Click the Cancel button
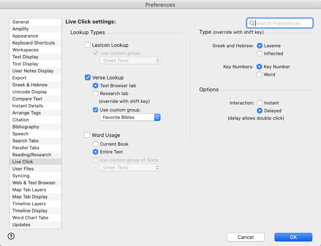Viewport: 321px width, 246px height. pos(246,237)
